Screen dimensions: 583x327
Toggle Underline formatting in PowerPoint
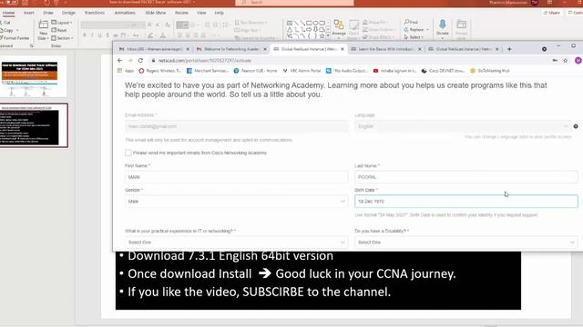pos(99,35)
